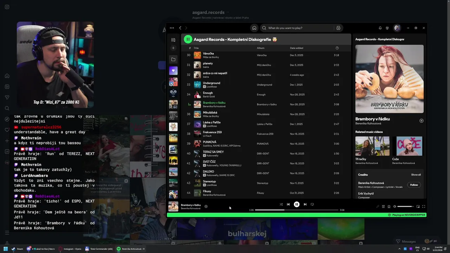The height and width of the screenshot is (253, 450).
Task: Select the track 'DALEKO' by Kubowelly
Action: [208, 171]
